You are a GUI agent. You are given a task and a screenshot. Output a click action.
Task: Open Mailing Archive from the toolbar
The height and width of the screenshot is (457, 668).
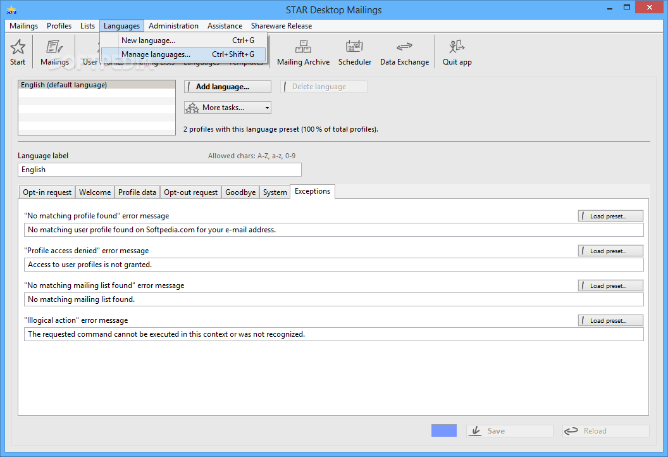coord(304,52)
